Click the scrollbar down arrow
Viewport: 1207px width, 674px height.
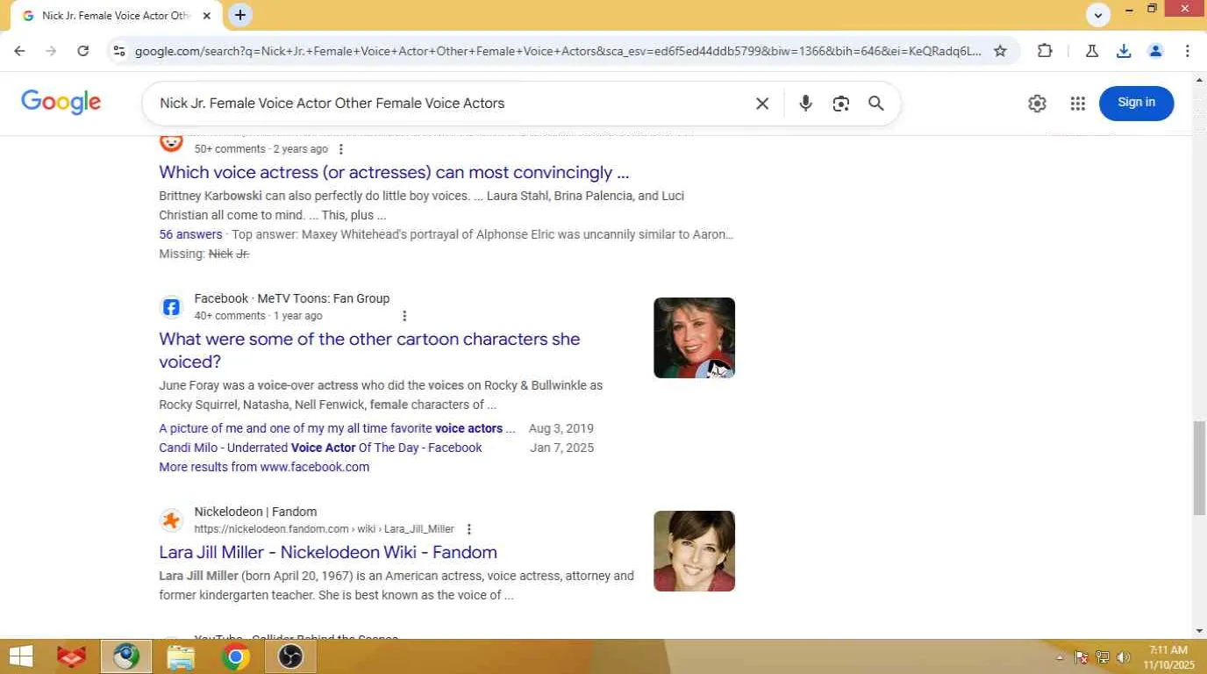coord(1199,630)
